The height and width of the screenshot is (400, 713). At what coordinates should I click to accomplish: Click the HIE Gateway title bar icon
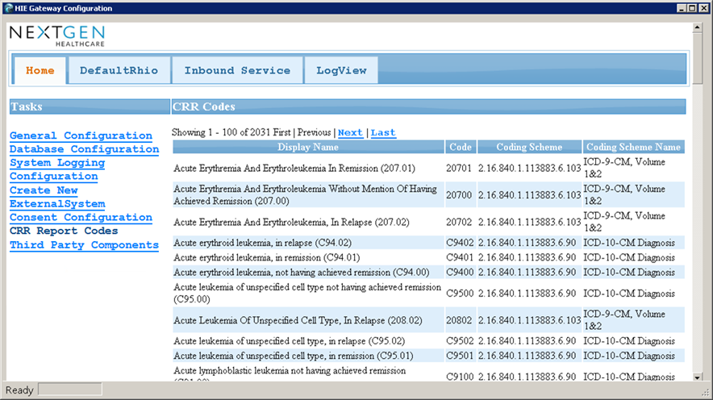(8, 8)
